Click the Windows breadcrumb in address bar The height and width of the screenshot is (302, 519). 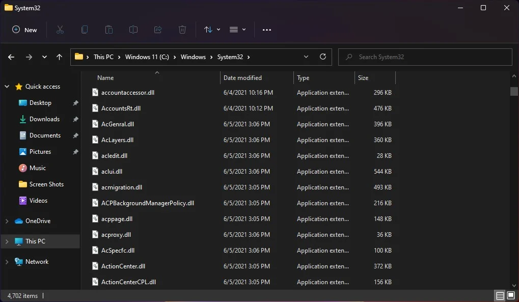(x=194, y=57)
